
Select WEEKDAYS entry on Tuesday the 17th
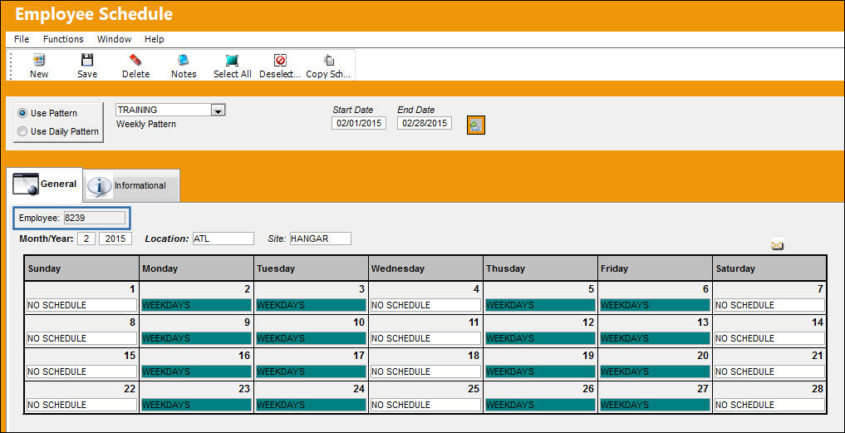(x=311, y=371)
